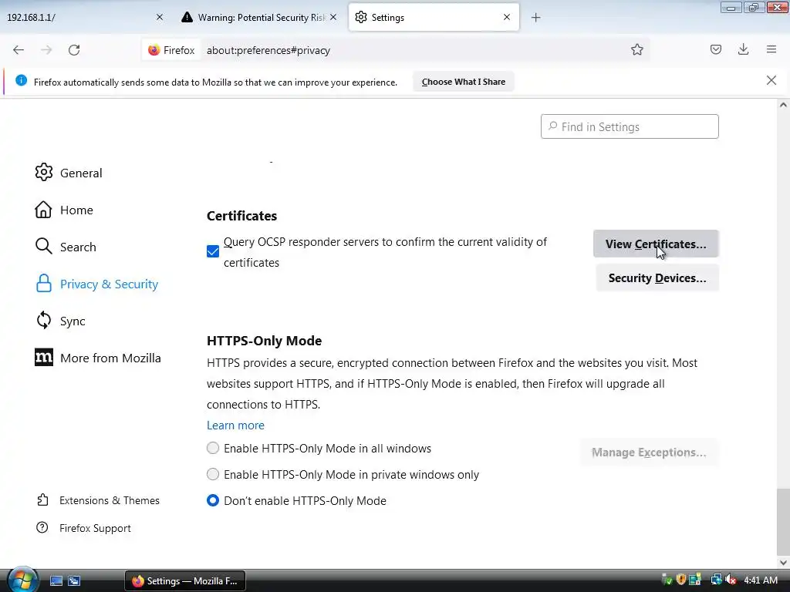Viewport: 790px width, 592px height.
Task: Uncheck the Query OCSP responder servers checkbox
Action: [213, 251]
